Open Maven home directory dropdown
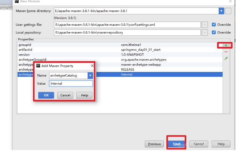236x151 pixels. (221, 11)
